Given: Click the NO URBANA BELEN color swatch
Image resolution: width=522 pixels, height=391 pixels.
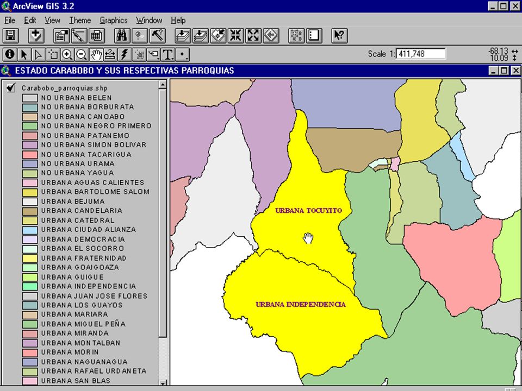Looking at the screenshot, I should pyautogui.click(x=29, y=98).
